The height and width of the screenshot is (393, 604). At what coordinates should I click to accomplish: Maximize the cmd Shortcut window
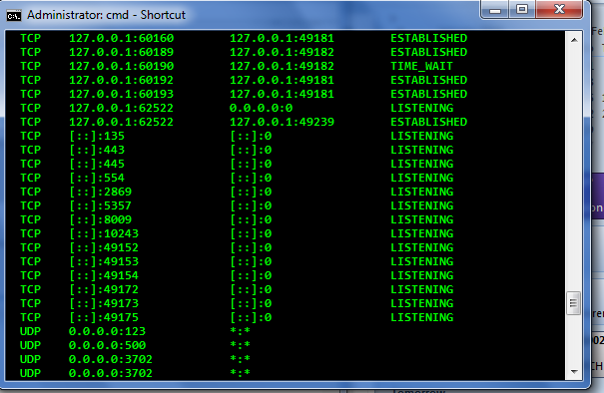(x=521, y=10)
